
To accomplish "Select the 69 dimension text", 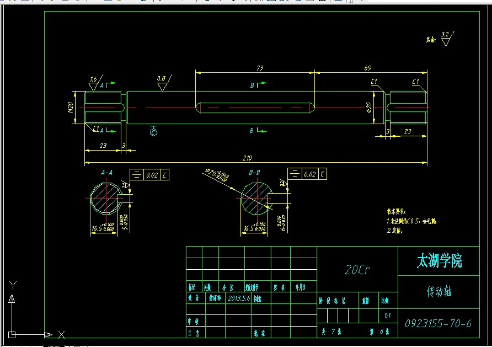I will tap(367, 68).
